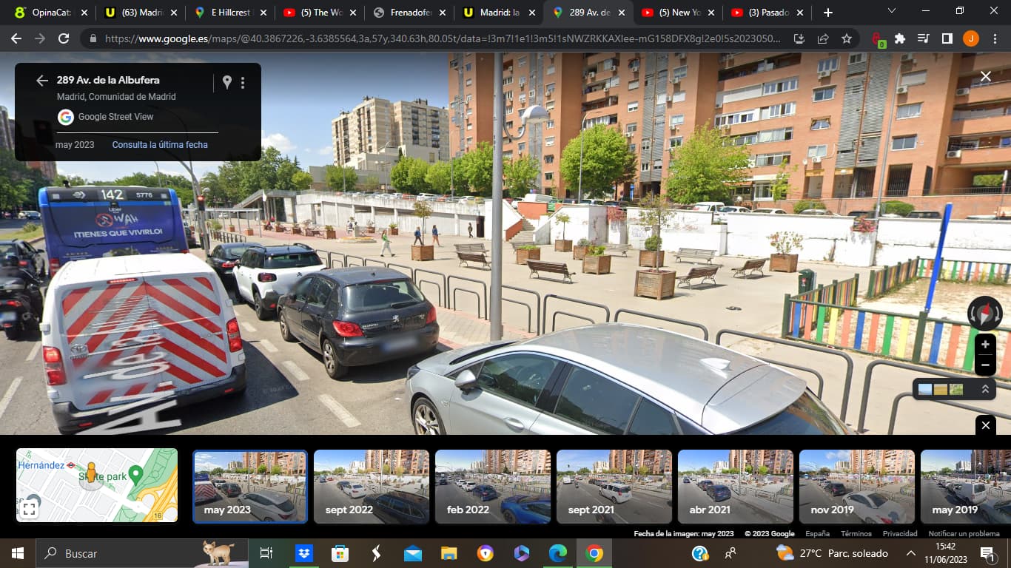Click the 'Consulta la última fecha' link
This screenshot has height=568, width=1011.
tap(160, 145)
